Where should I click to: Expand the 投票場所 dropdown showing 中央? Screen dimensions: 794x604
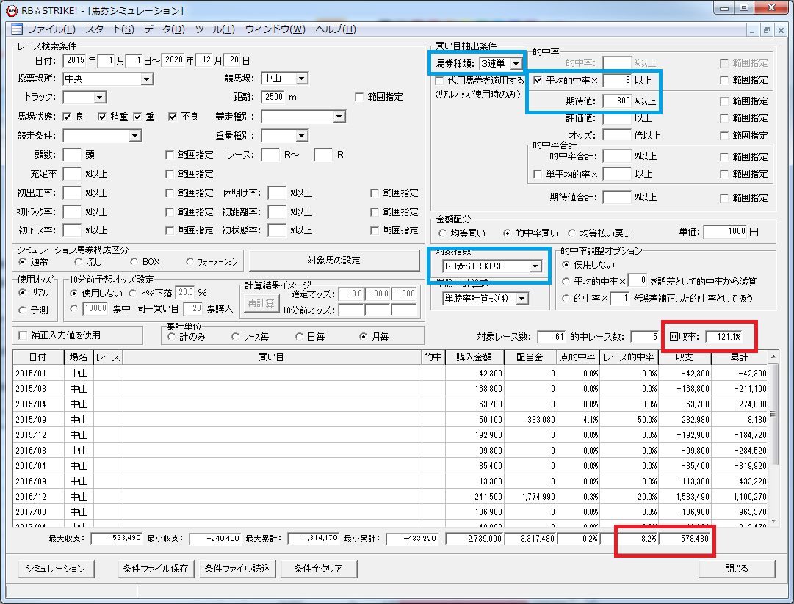(x=146, y=79)
